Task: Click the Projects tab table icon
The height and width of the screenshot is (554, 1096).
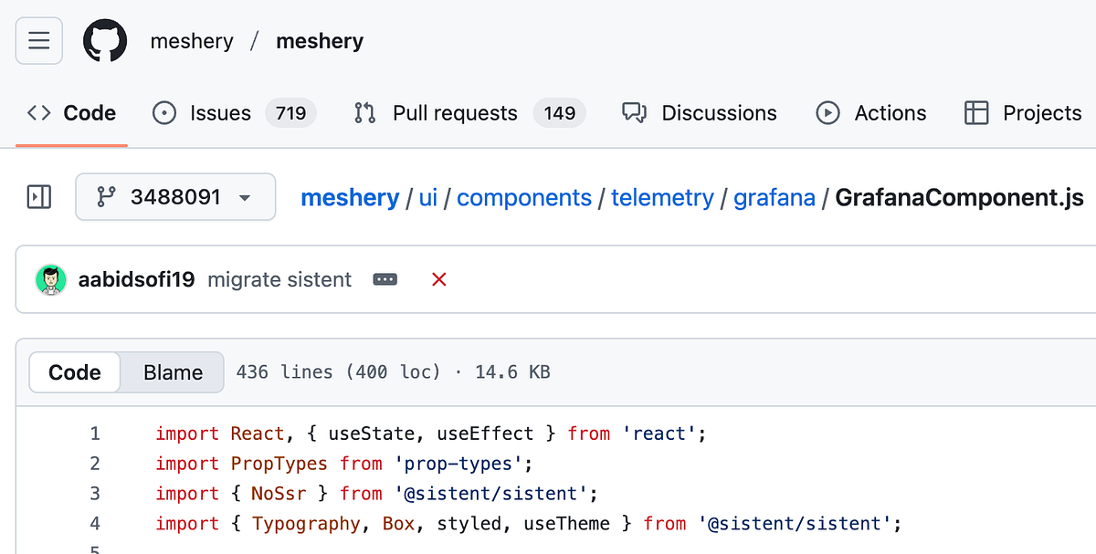Action: [976, 113]
